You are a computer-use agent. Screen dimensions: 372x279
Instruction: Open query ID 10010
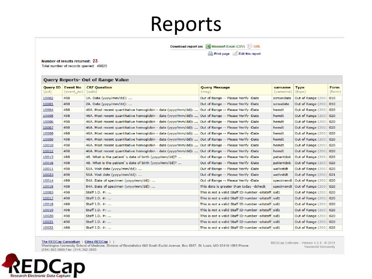pyautogui.click(x=48, y=145)
